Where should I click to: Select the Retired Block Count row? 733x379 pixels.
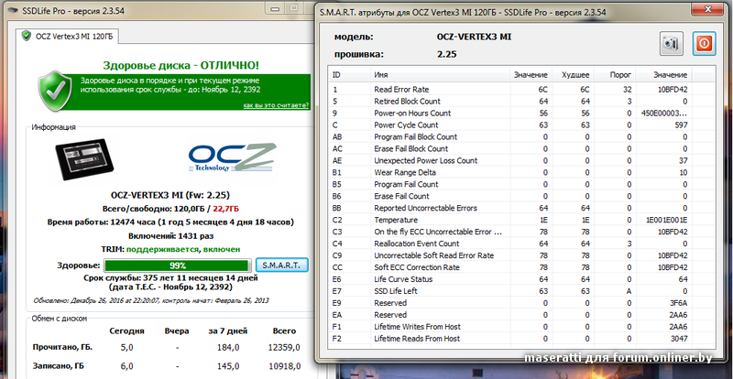click(x=521, y=101)
